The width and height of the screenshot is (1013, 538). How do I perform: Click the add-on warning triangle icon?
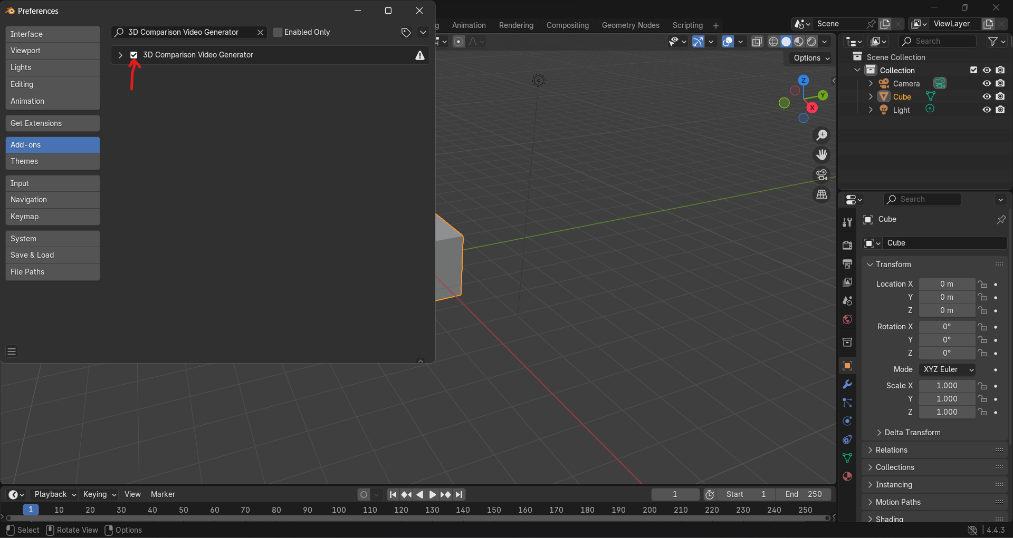point(420,55)
